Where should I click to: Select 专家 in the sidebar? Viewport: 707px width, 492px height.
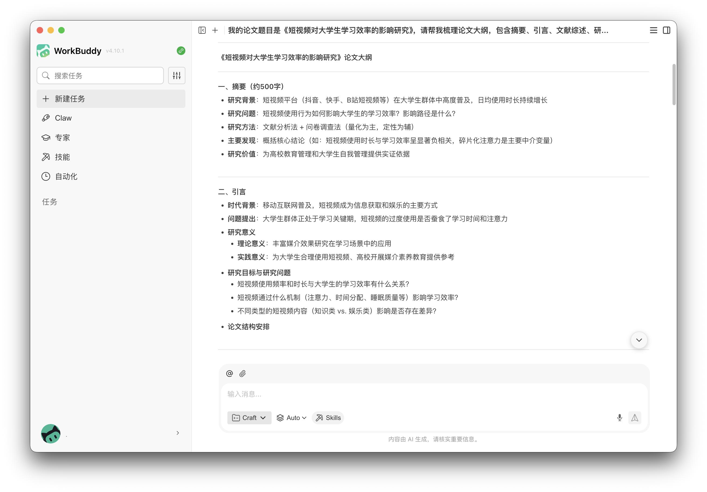click(x=63, y=138)
